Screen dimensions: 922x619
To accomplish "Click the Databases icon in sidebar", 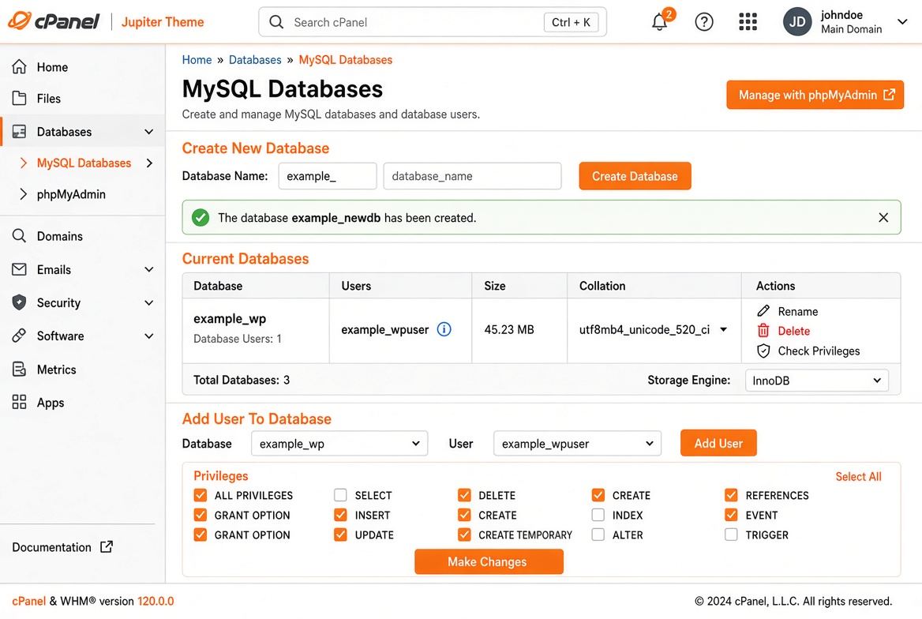I will (x=20, y=131).
